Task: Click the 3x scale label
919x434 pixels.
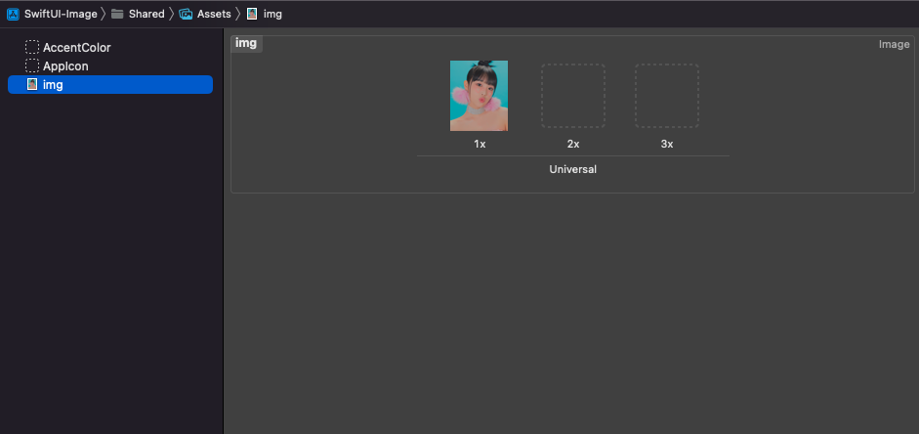Action: 667,144
